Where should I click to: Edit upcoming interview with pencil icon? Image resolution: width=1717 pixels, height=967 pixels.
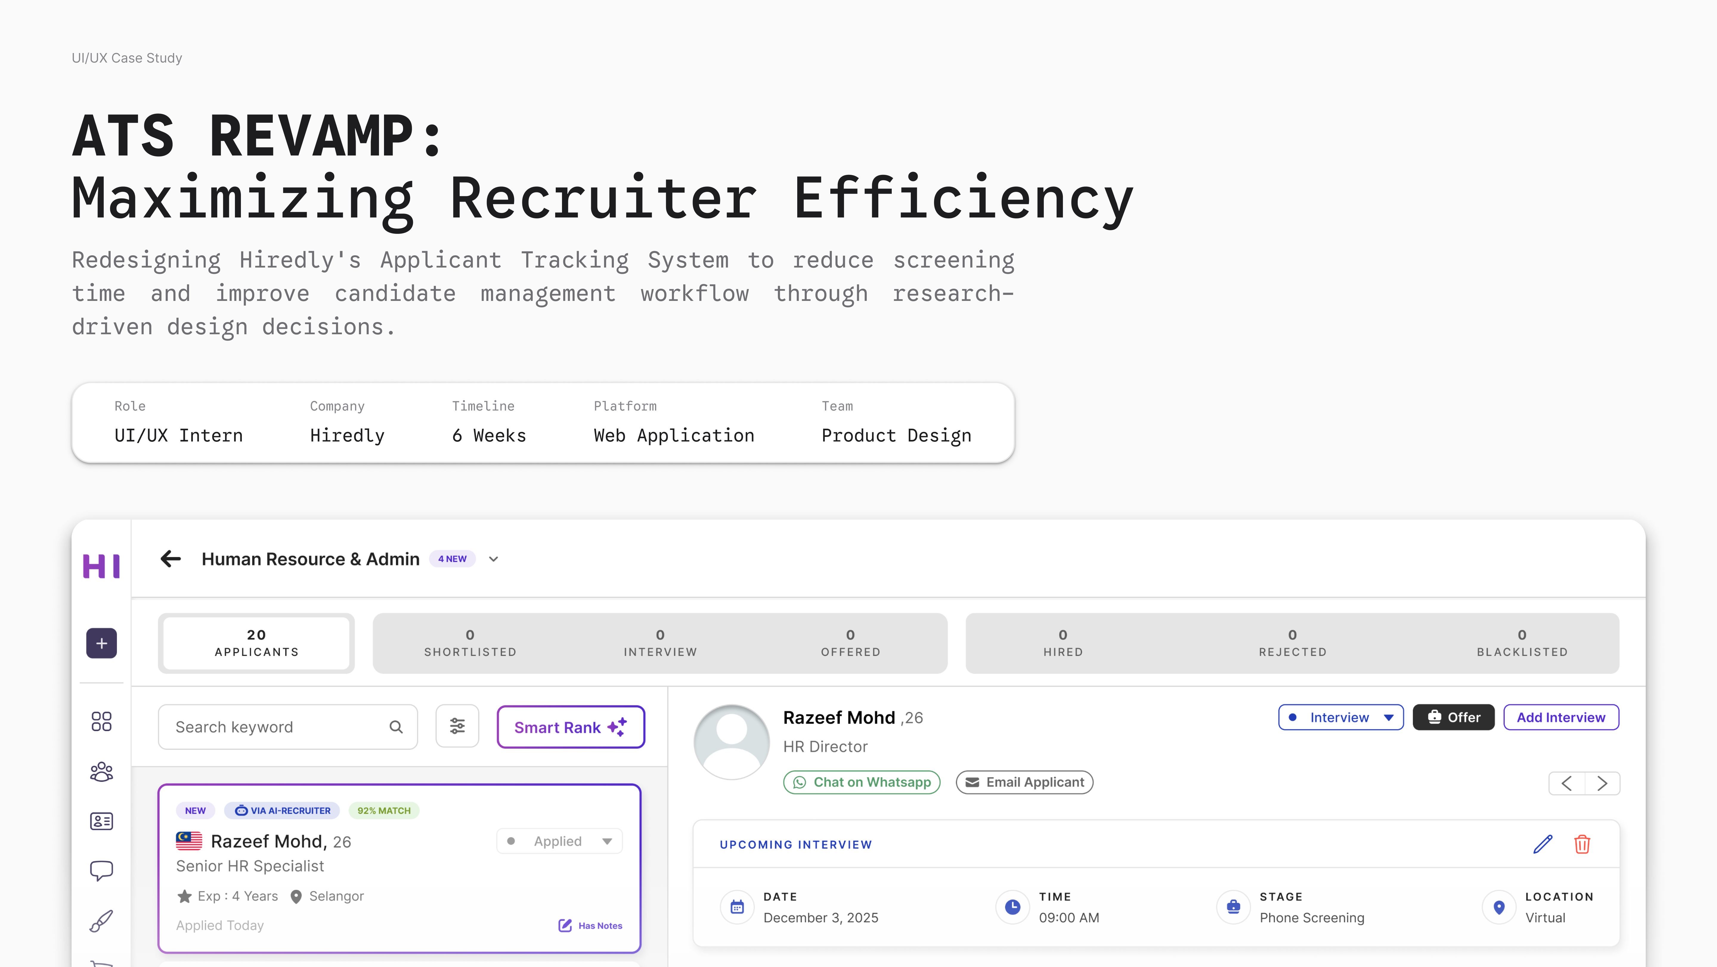tap(1542, 845)
